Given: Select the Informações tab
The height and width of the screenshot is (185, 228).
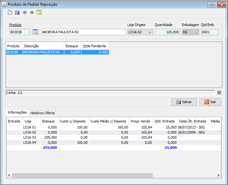Looking at the screenshot, I should [17, 113].
